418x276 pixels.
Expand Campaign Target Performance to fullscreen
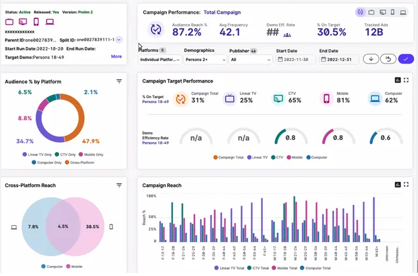(x=406, y=80)
